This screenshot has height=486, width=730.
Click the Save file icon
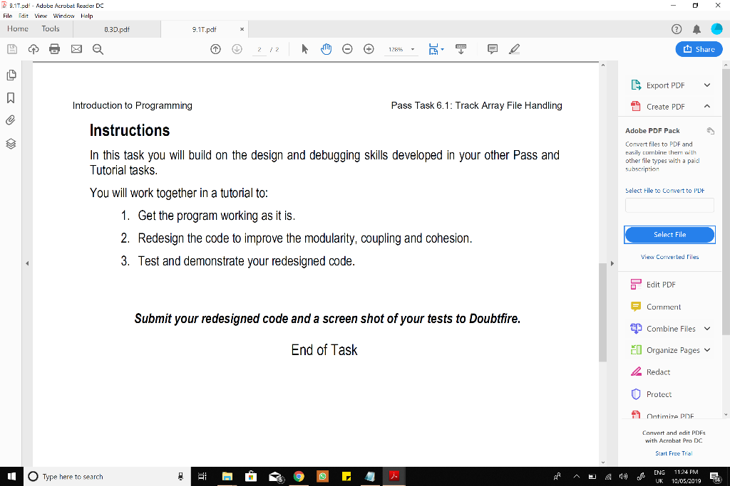12,49
